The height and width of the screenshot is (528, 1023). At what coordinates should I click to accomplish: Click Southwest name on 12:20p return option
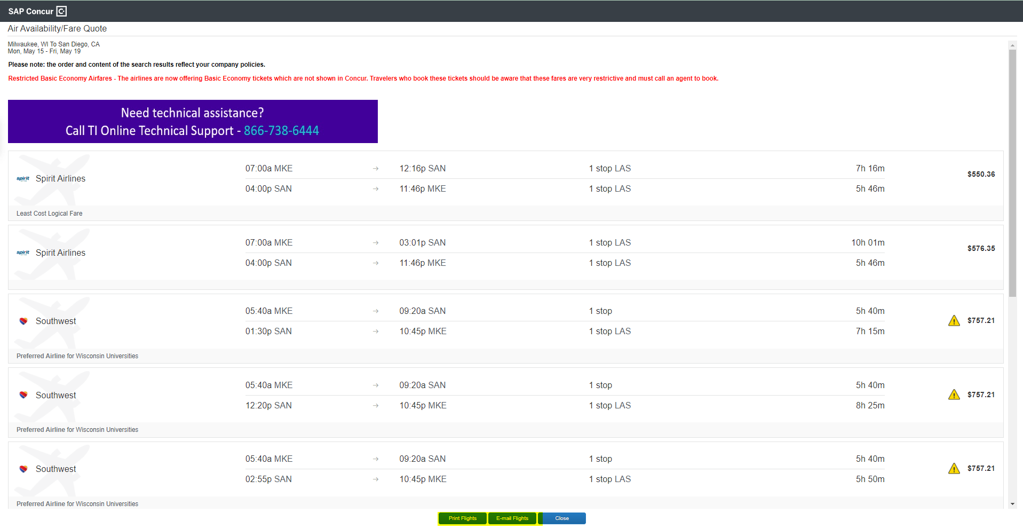(56, 396)
